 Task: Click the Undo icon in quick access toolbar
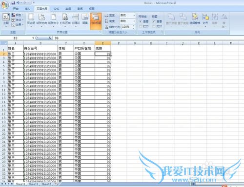point(18,3)
